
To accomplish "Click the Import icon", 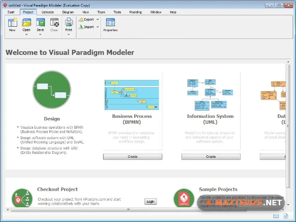I will (x=81, y=27).
